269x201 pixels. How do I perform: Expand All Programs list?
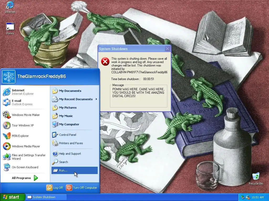coord(25,178)
